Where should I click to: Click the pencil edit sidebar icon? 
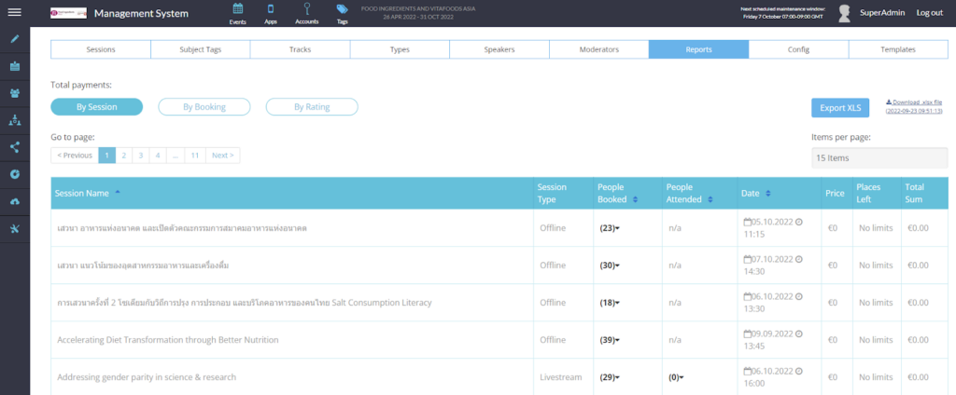[x=15, y=39]
